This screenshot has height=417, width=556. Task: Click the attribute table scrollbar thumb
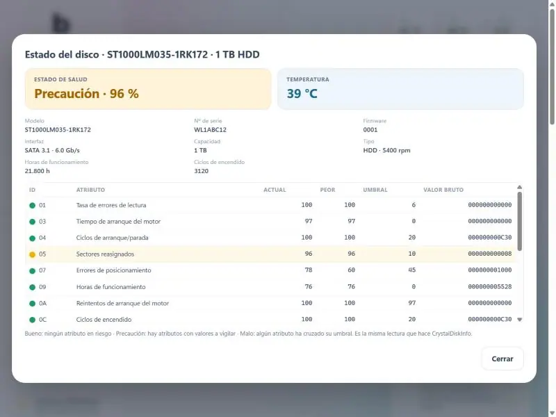click(x=519, y=221)
